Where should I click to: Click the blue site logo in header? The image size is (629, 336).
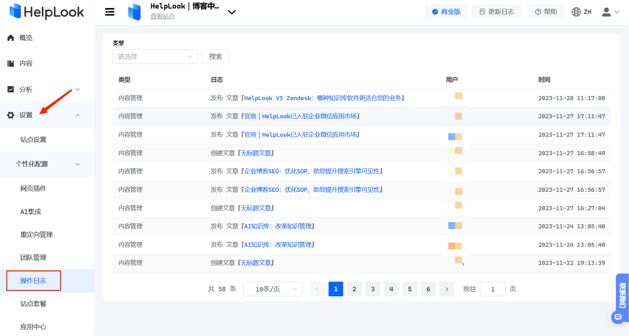134,12
